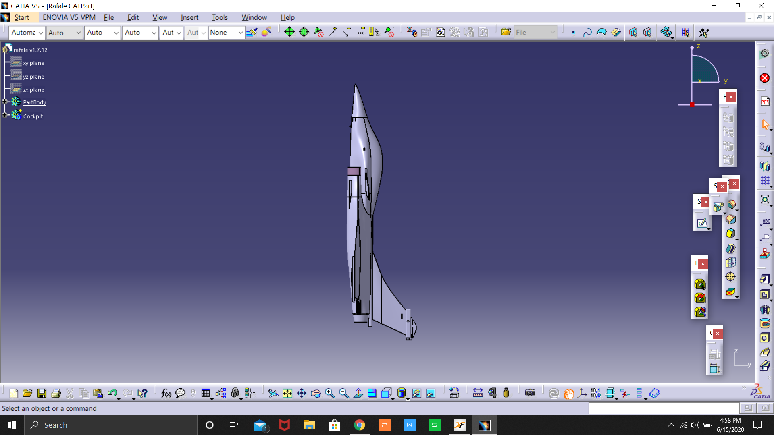The image size is (774, 435).
Task: Expand the PartBody tree node
Action: pos(5,102)
